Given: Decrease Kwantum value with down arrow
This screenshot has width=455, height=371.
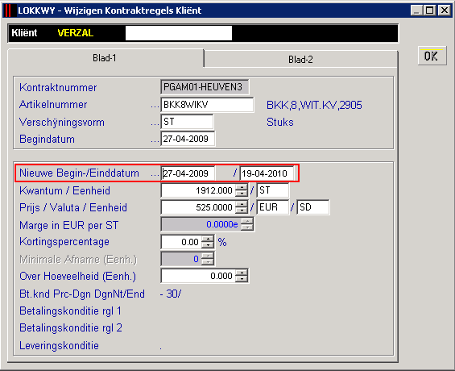Looking at the screenshot, I should pyautogui.click(x=241, y=194).
